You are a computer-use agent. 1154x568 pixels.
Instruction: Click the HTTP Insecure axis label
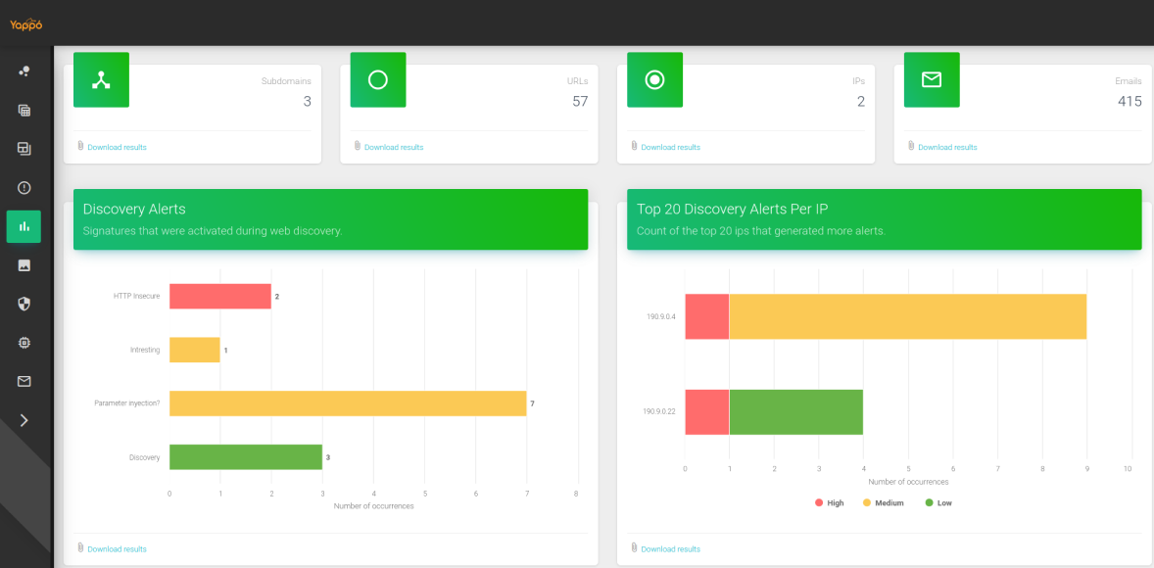click(136, 297)
